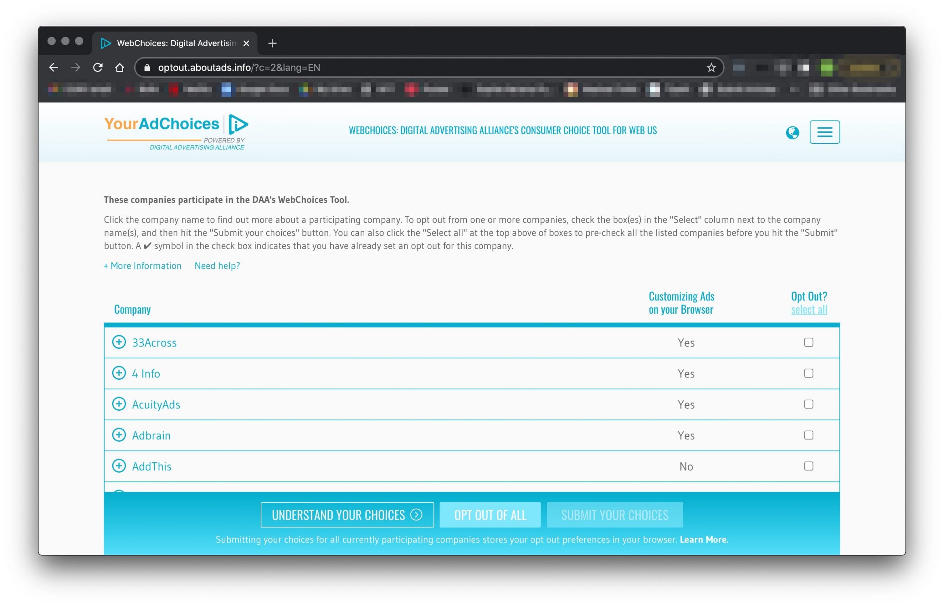Click the 'No' value in AddThis row
This screenshot has width=944, height=606.
[686, 467]
